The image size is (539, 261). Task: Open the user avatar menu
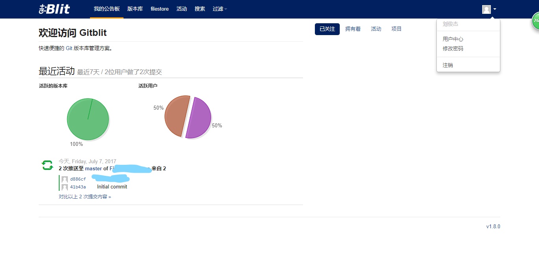point(486,9)
